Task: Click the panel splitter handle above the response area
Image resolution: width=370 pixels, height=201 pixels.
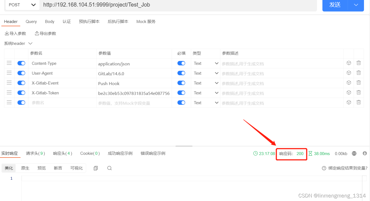Action: pyautogui.click(x=184, y=146)
